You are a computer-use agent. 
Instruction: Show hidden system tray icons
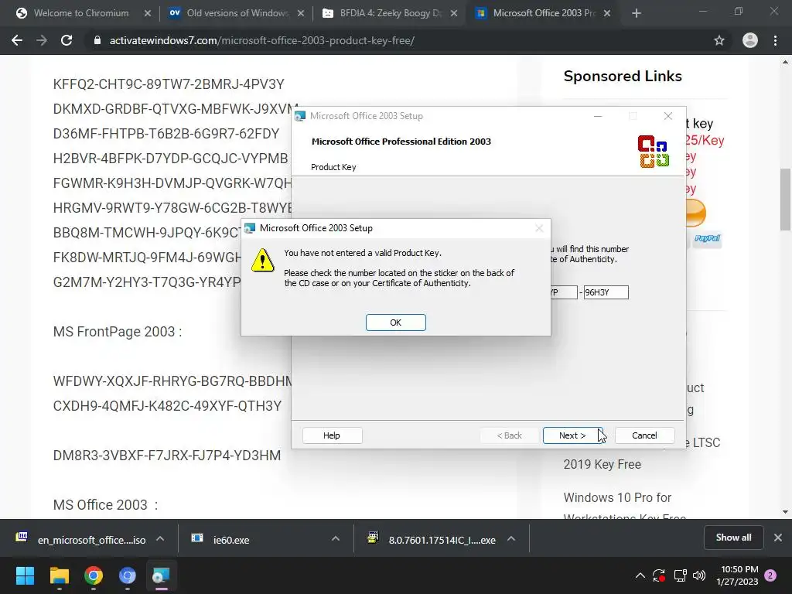640,575
